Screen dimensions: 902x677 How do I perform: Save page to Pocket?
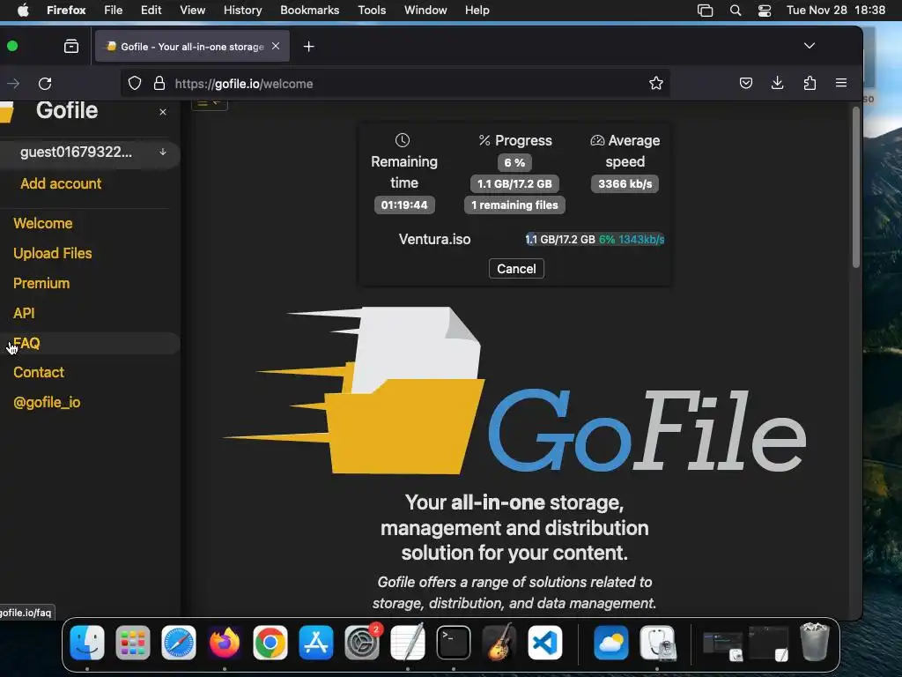coord(746,84)
